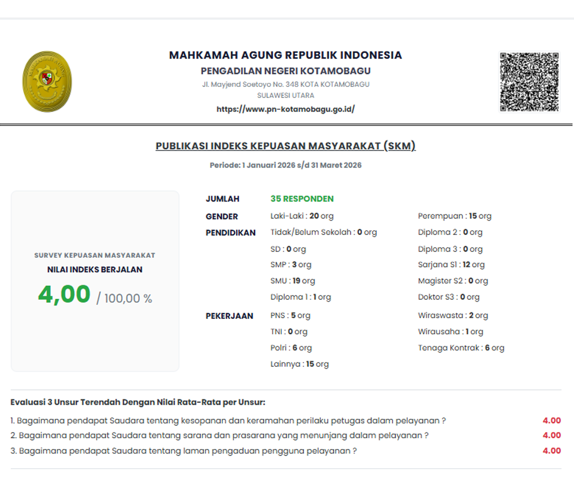Viewport: 574px width, 488px height.
Task: Select the SMU 19 org education entry
Action: (293, 281)
